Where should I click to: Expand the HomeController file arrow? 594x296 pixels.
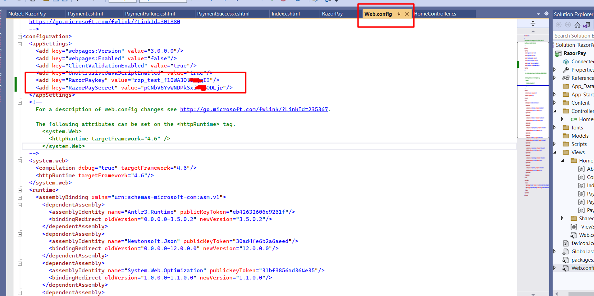coord(563,119)
